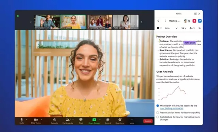218x132 pixels.
Task: Open the Lato font dropdown
Action: point(171,28)
